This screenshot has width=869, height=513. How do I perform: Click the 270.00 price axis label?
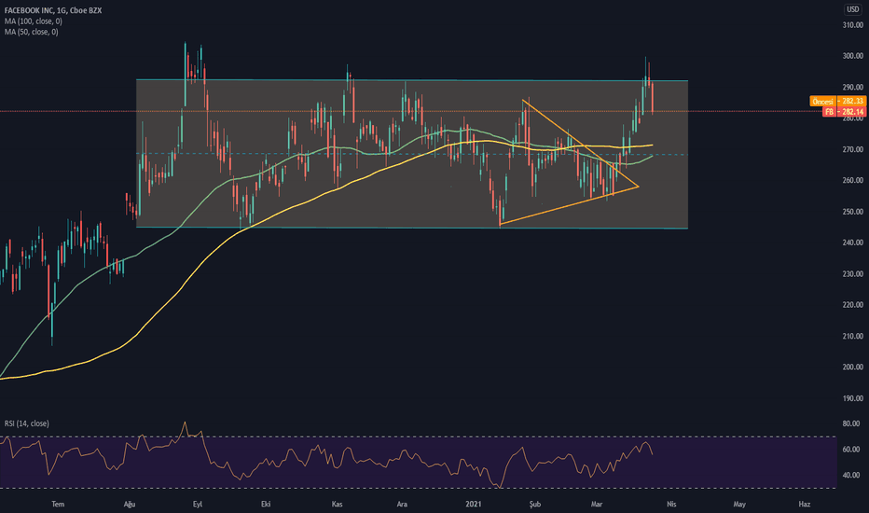[x=852, y=149]
